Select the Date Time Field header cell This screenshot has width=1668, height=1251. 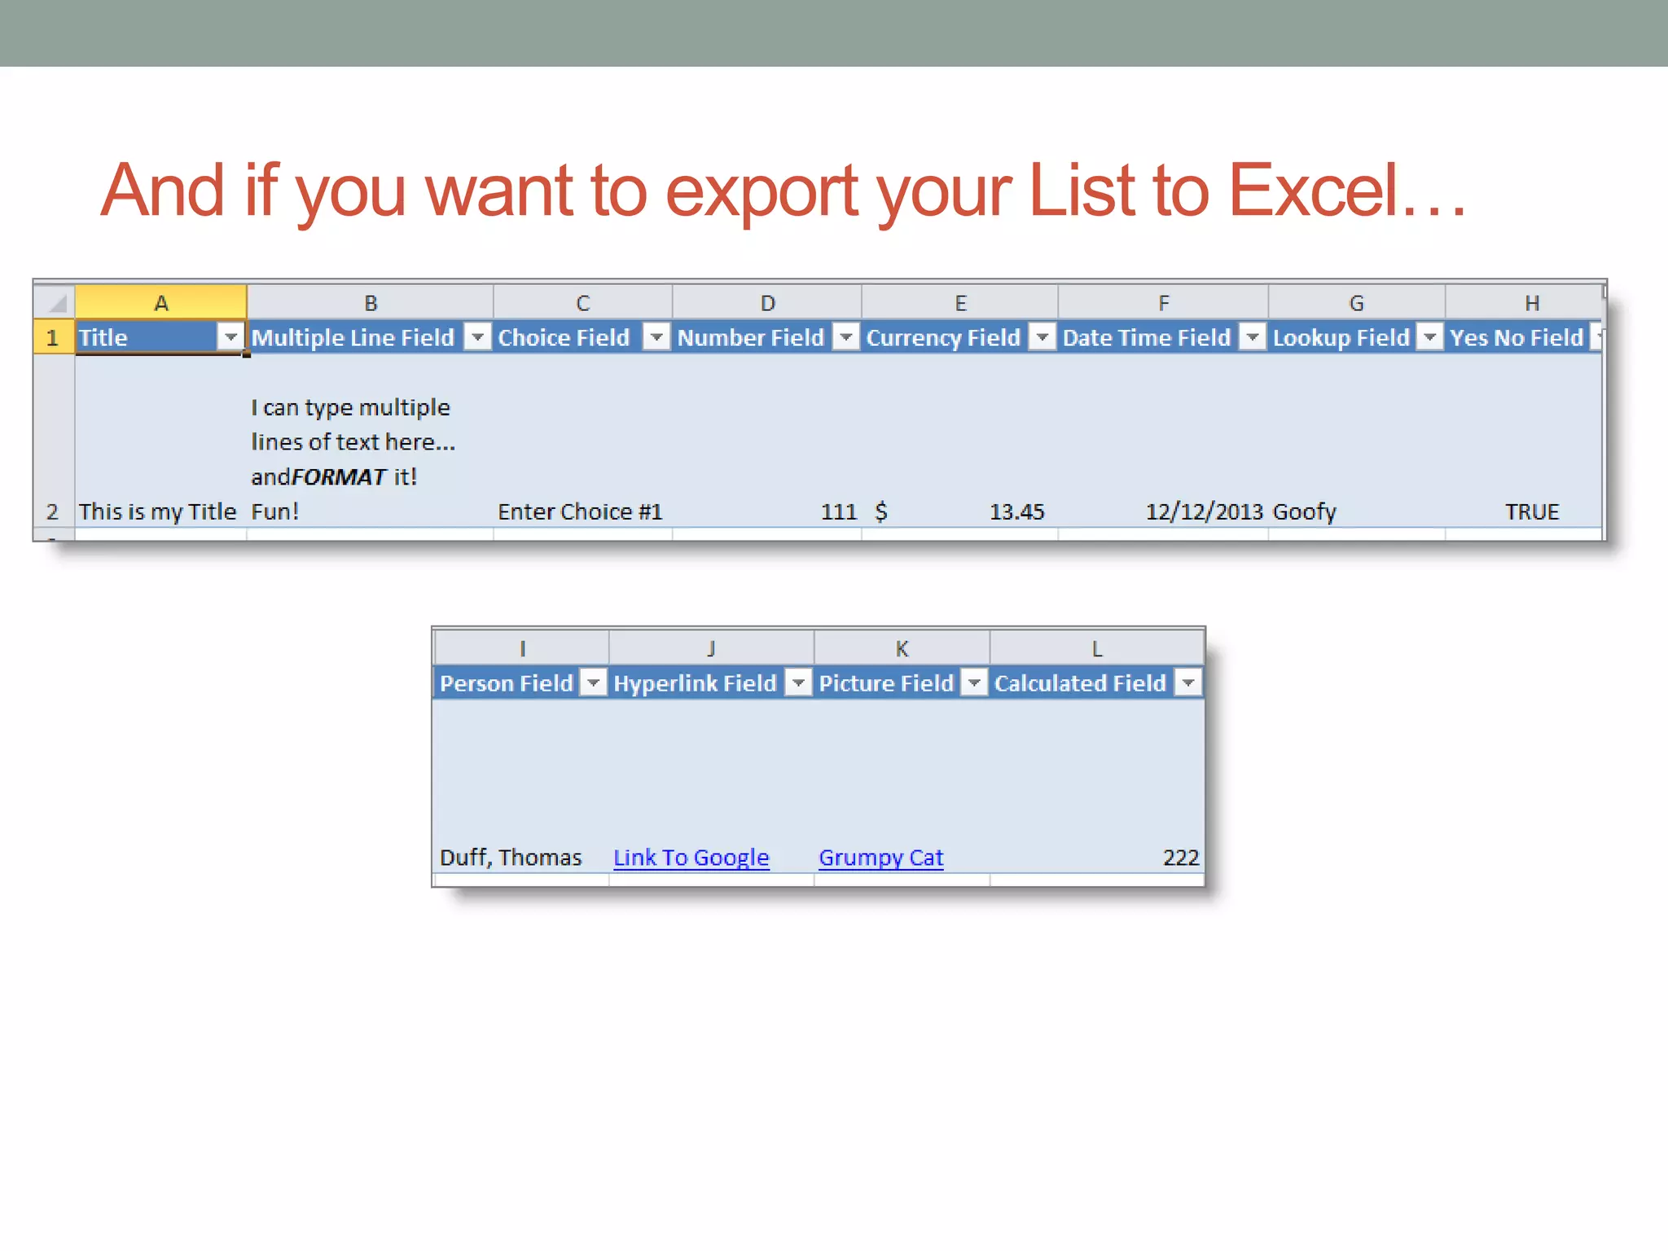[x=1164, y=337]
